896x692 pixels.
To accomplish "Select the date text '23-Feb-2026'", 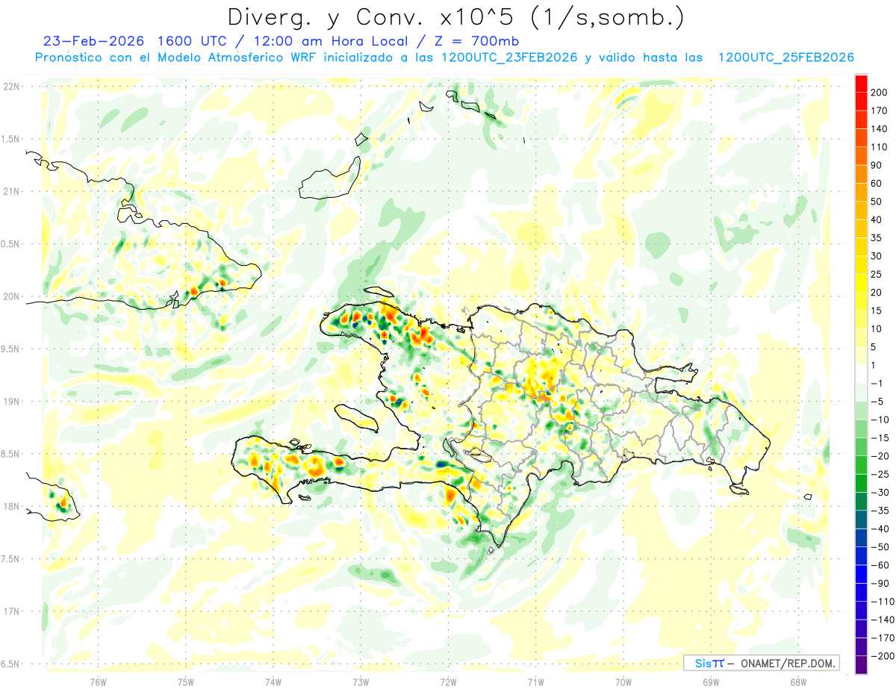I will click(91, 41).
